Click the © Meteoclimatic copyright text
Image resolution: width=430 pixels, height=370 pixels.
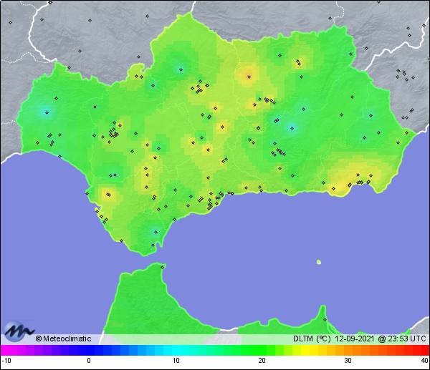[63, 339]
